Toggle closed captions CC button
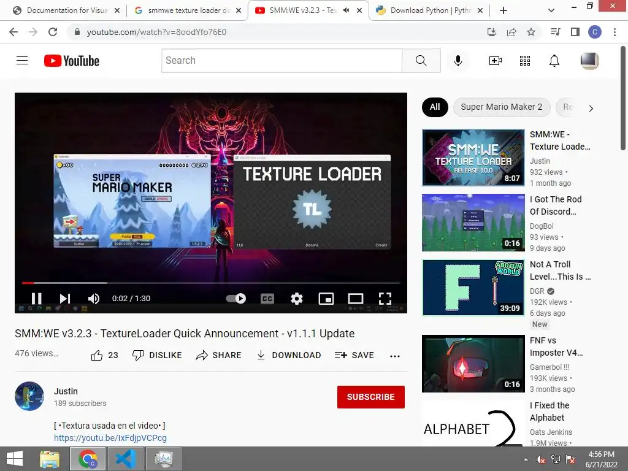 267,299
